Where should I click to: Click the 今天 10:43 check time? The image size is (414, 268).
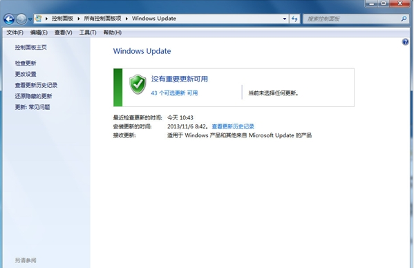pyautogui.click(x=180, y=117)
